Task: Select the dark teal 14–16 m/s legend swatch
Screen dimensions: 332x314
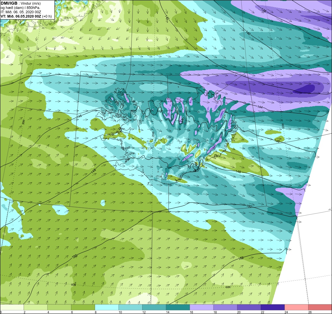Action: [x=178, y=307]
